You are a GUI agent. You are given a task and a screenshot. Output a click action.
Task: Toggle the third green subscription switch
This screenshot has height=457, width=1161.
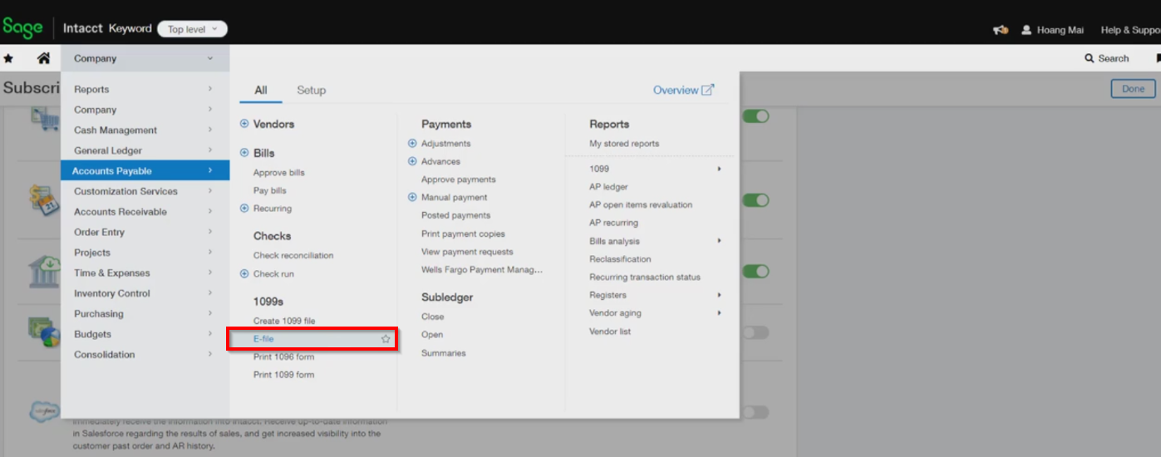click(x=755, y=272)
